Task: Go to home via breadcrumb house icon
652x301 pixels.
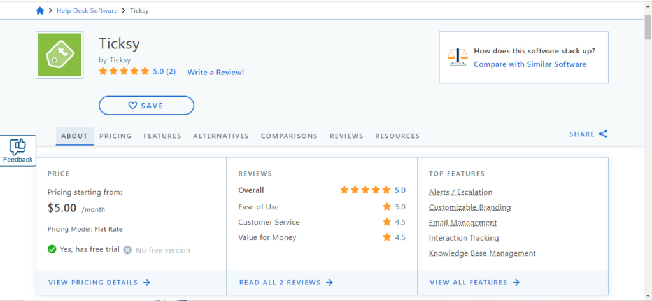Action: pyautogui.click(x=40, y=11)
